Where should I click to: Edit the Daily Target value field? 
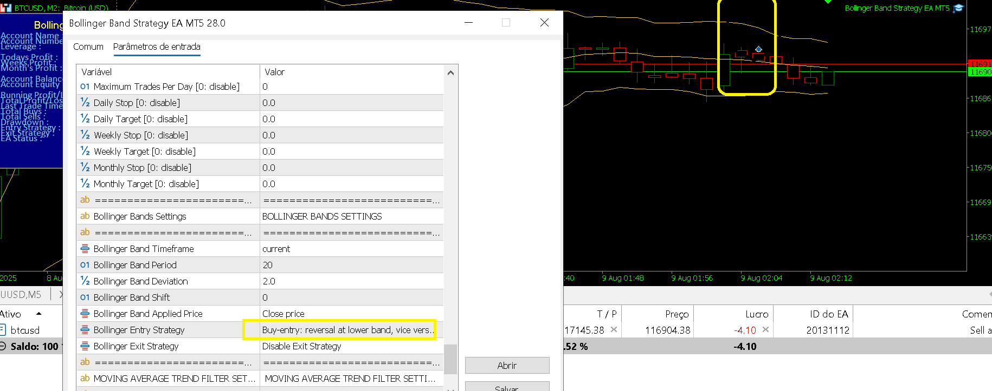(352, 119)
